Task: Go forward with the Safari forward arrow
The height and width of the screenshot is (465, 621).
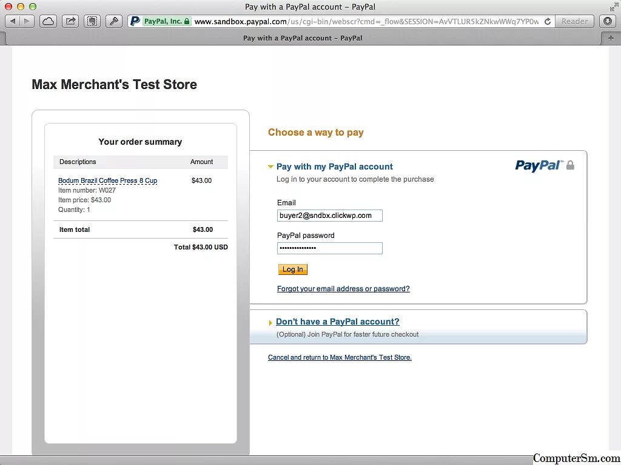Action: (x=27, y=21)
